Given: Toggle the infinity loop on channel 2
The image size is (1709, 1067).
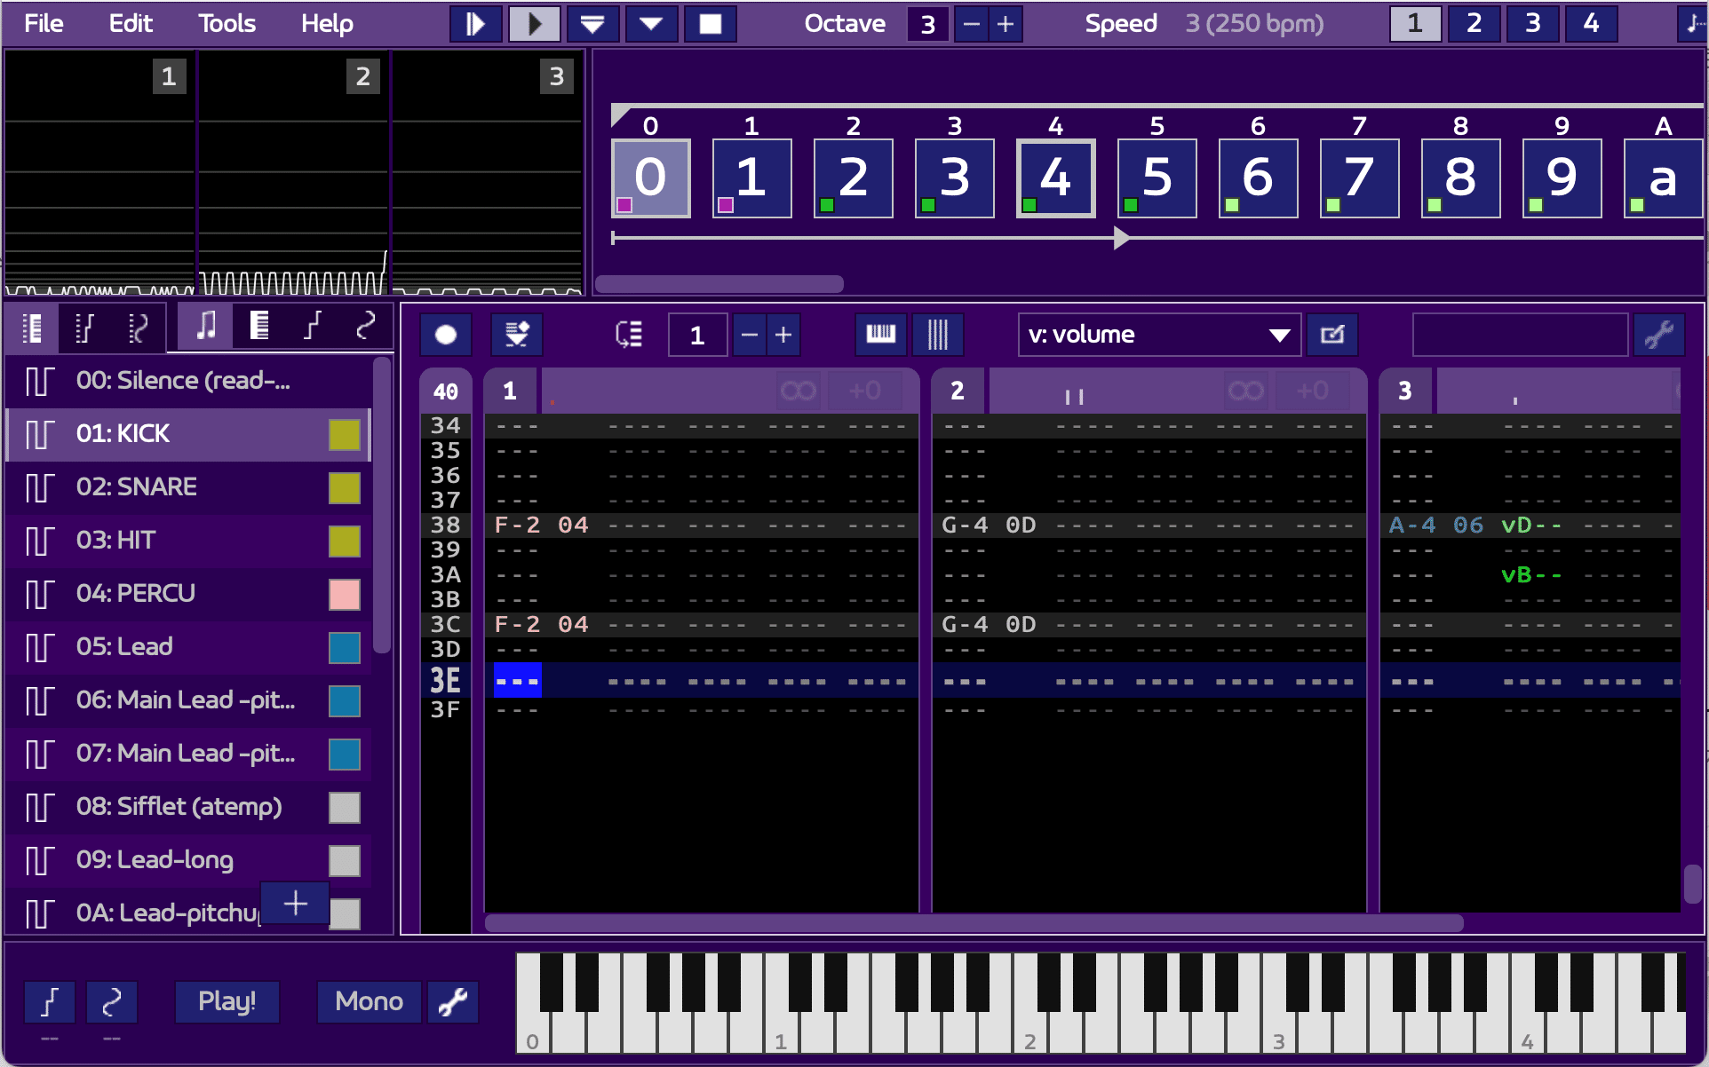Looking at the screenshot, I should tap(1245, 391).
